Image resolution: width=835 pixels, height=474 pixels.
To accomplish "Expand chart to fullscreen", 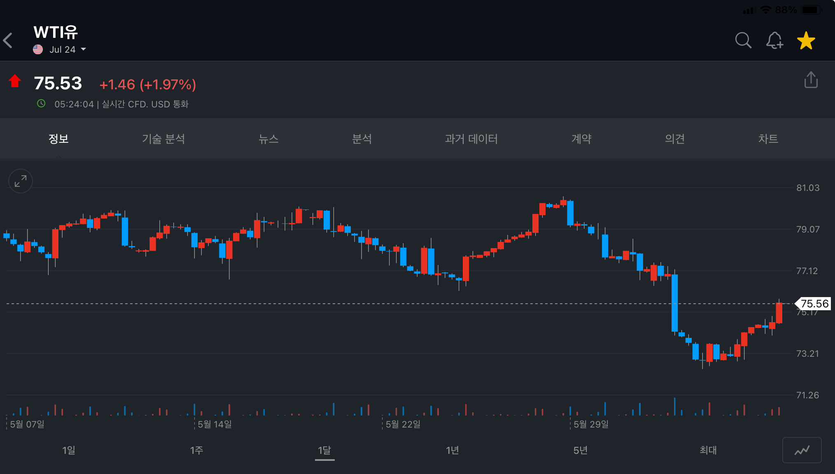I will (21, 181).
